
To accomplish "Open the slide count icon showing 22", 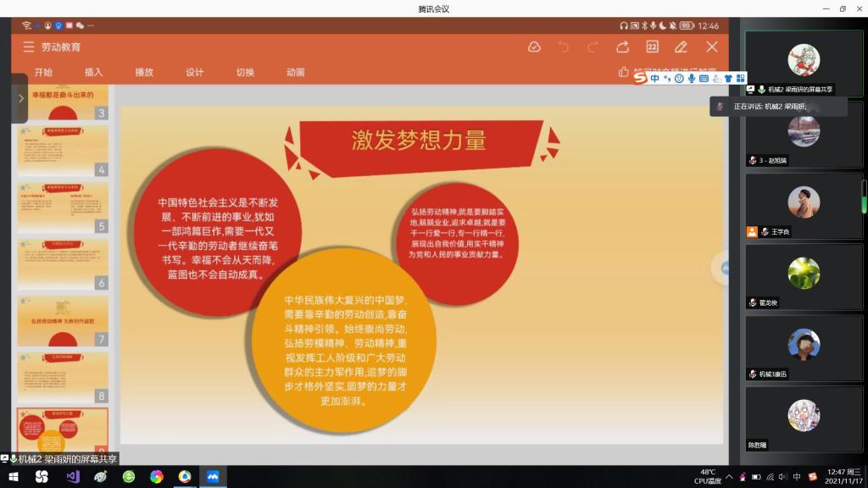I will pos(652,47).
